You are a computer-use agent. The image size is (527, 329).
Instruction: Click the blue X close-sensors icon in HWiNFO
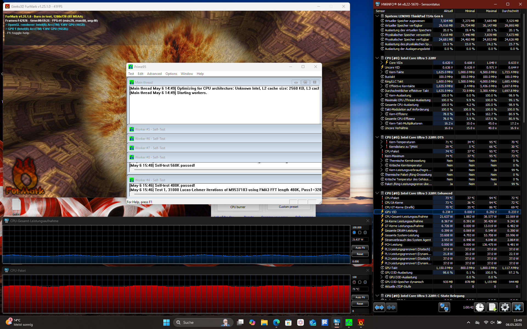[x=518, y=307]
